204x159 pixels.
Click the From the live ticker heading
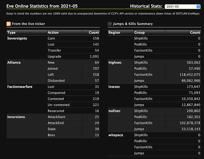click(x=28, y=24)
